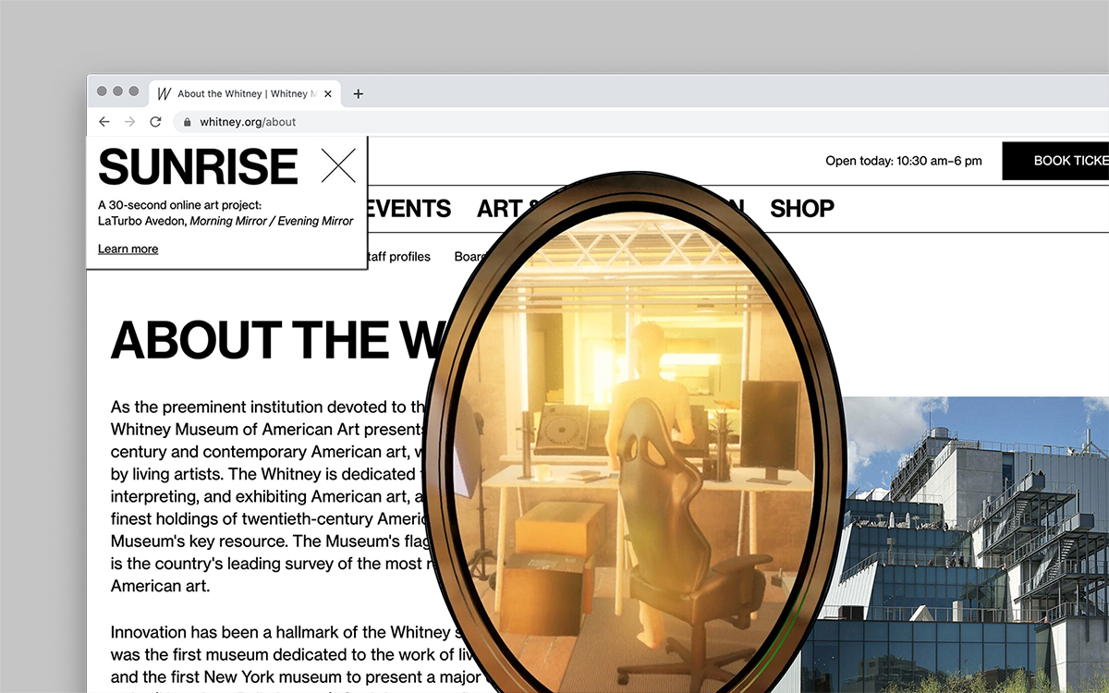1109x693 pixels.
Task: Go back using the browser back arrow
Action: click(104, 122)
